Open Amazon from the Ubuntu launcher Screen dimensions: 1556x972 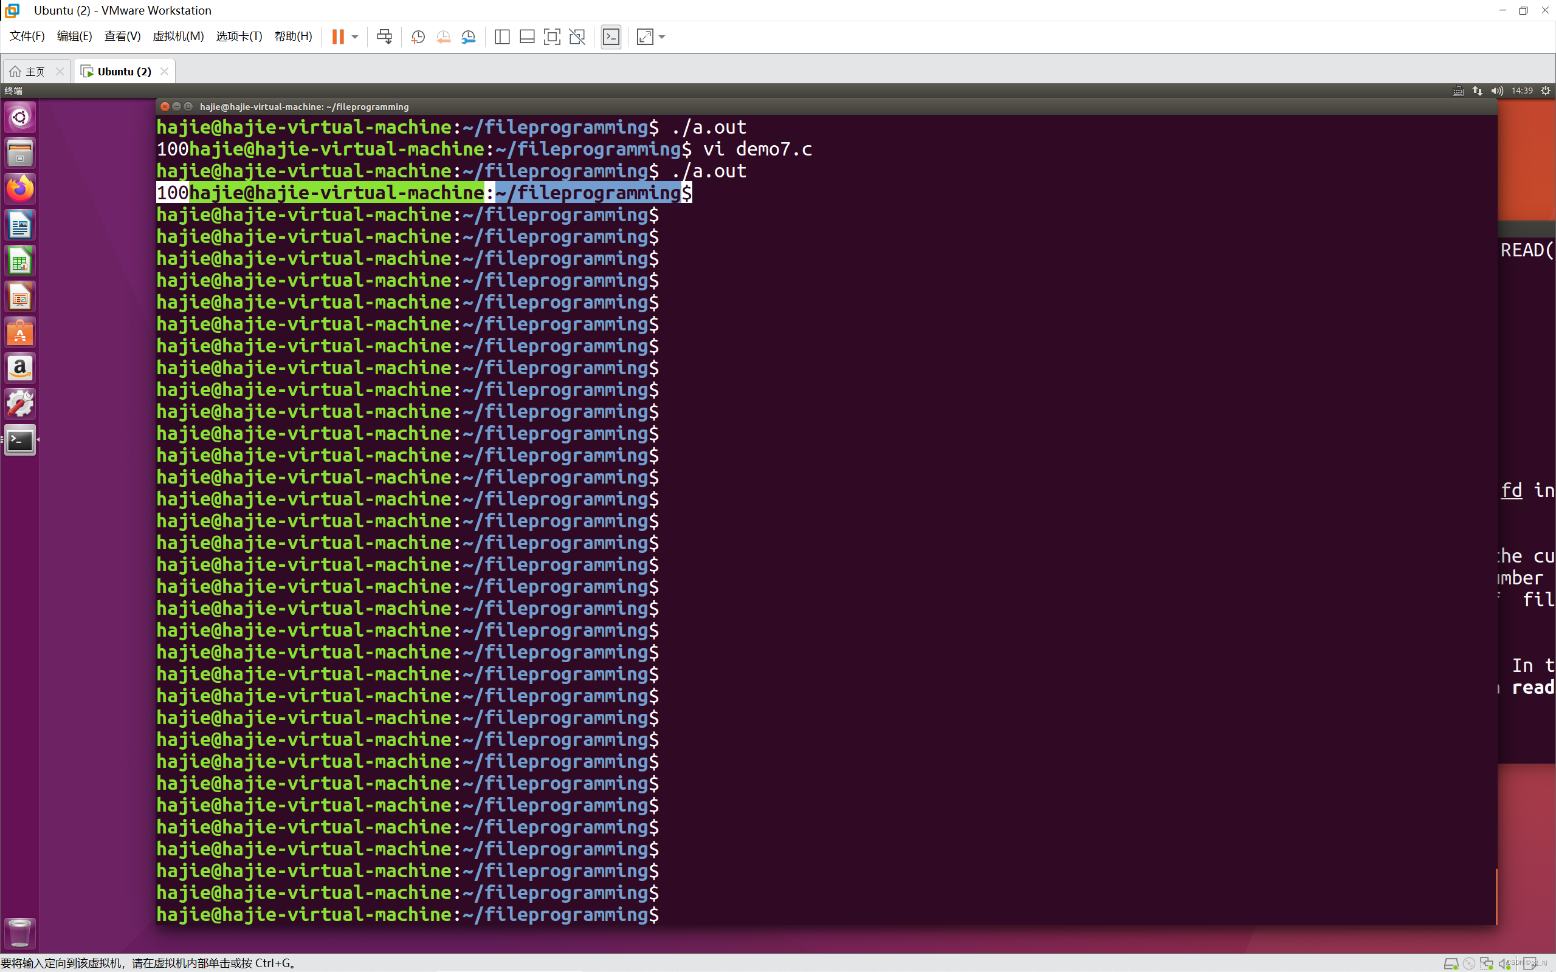20,368
